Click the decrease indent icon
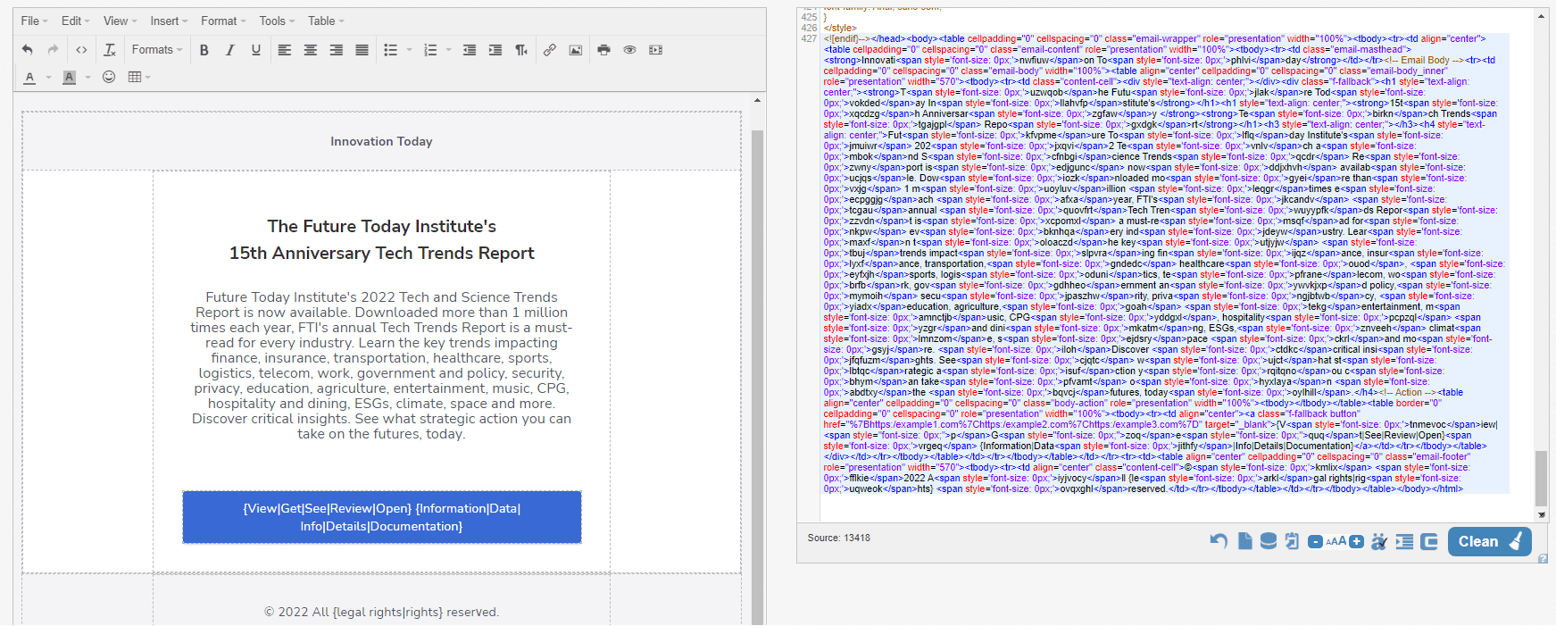1556x626 pixels. click(x=470, y=50)
